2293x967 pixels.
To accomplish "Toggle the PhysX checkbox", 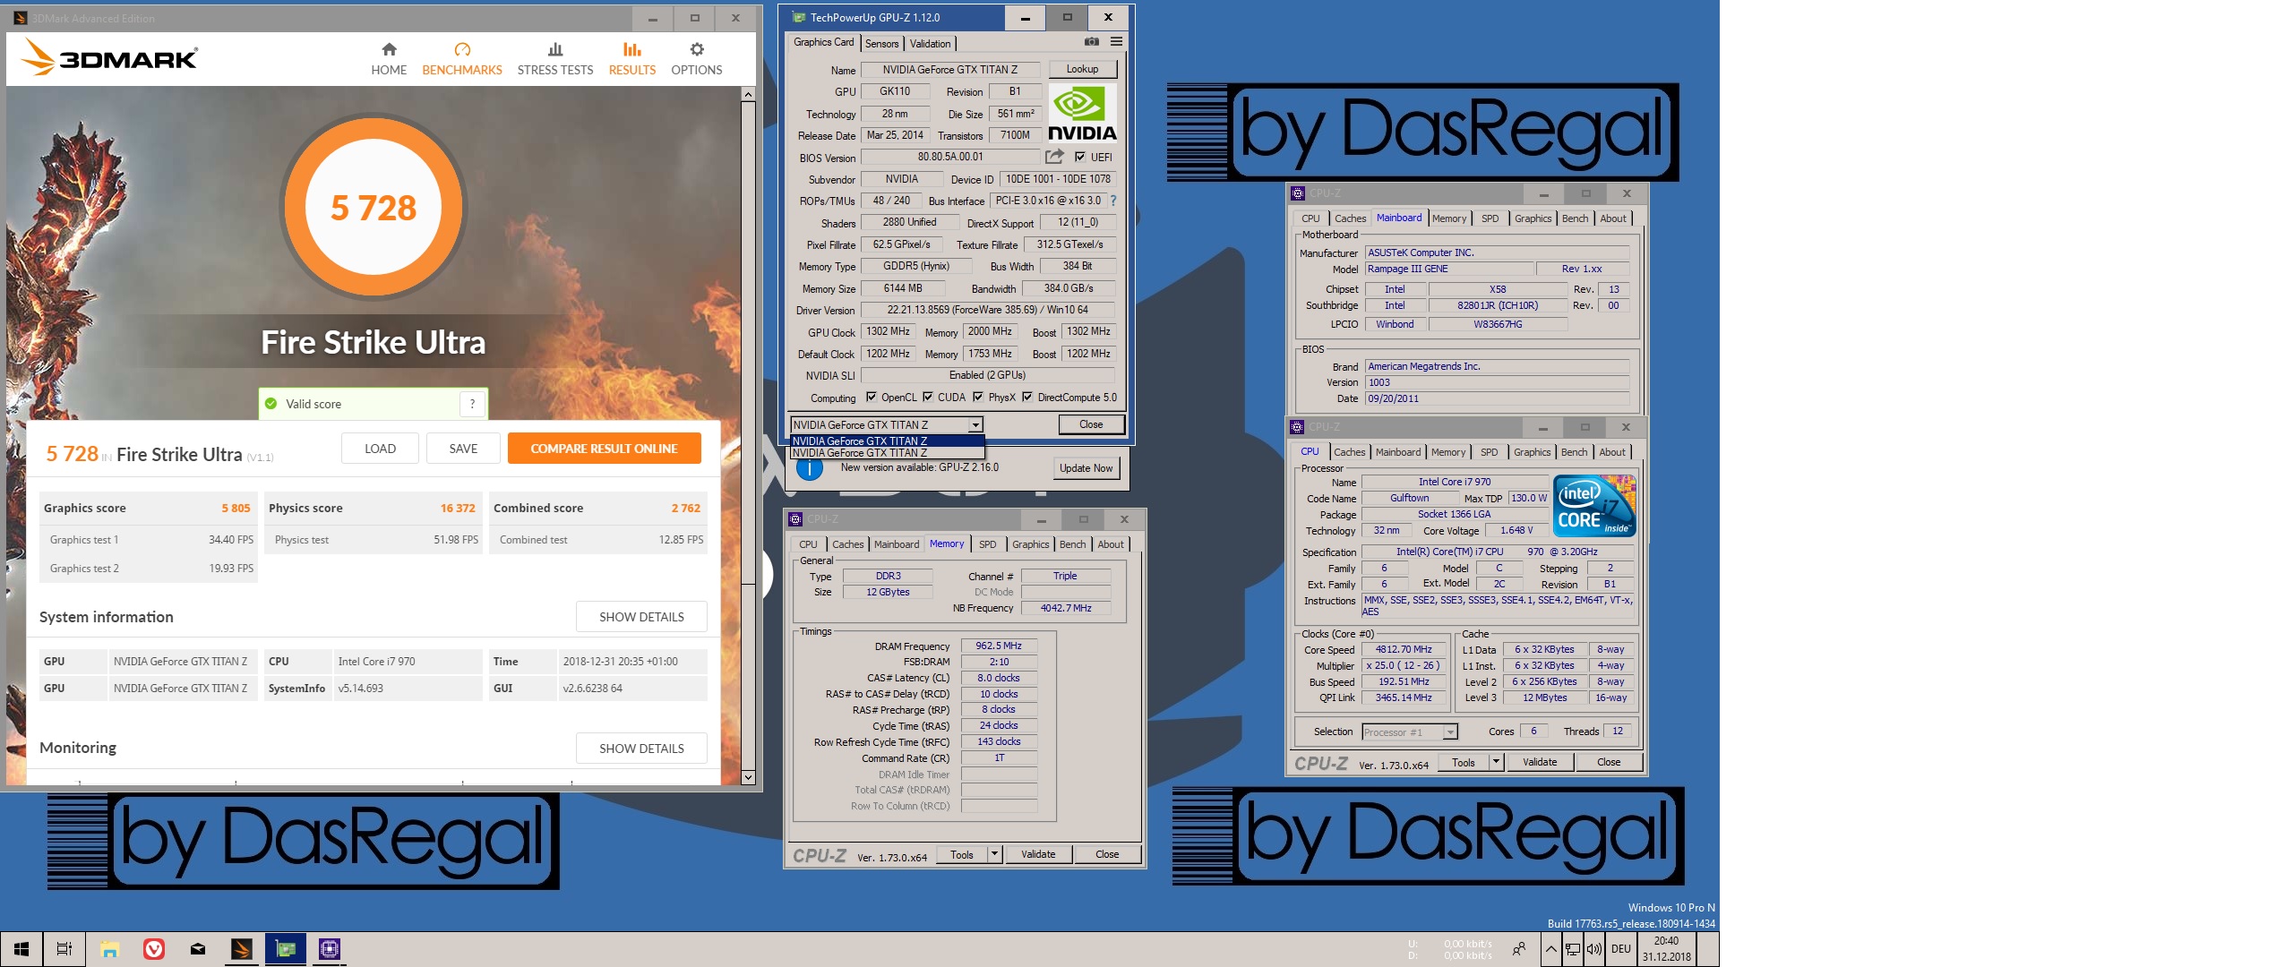I will click(978, 397).
